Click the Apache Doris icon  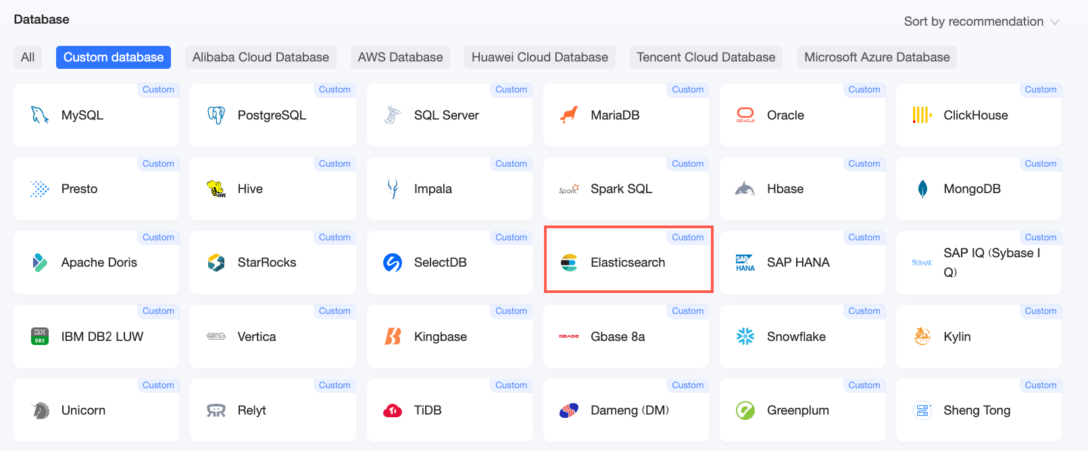pyautogui.click(x=40, y=263)
